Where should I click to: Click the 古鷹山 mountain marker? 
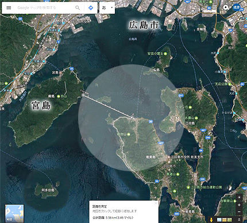pyautogui.click(x=196, y=118)
